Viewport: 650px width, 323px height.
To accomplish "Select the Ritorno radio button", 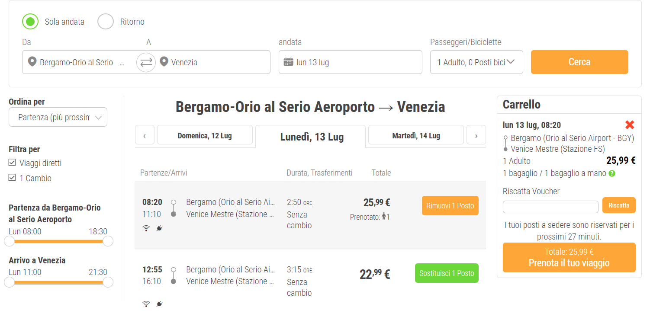I will [106, 22].
